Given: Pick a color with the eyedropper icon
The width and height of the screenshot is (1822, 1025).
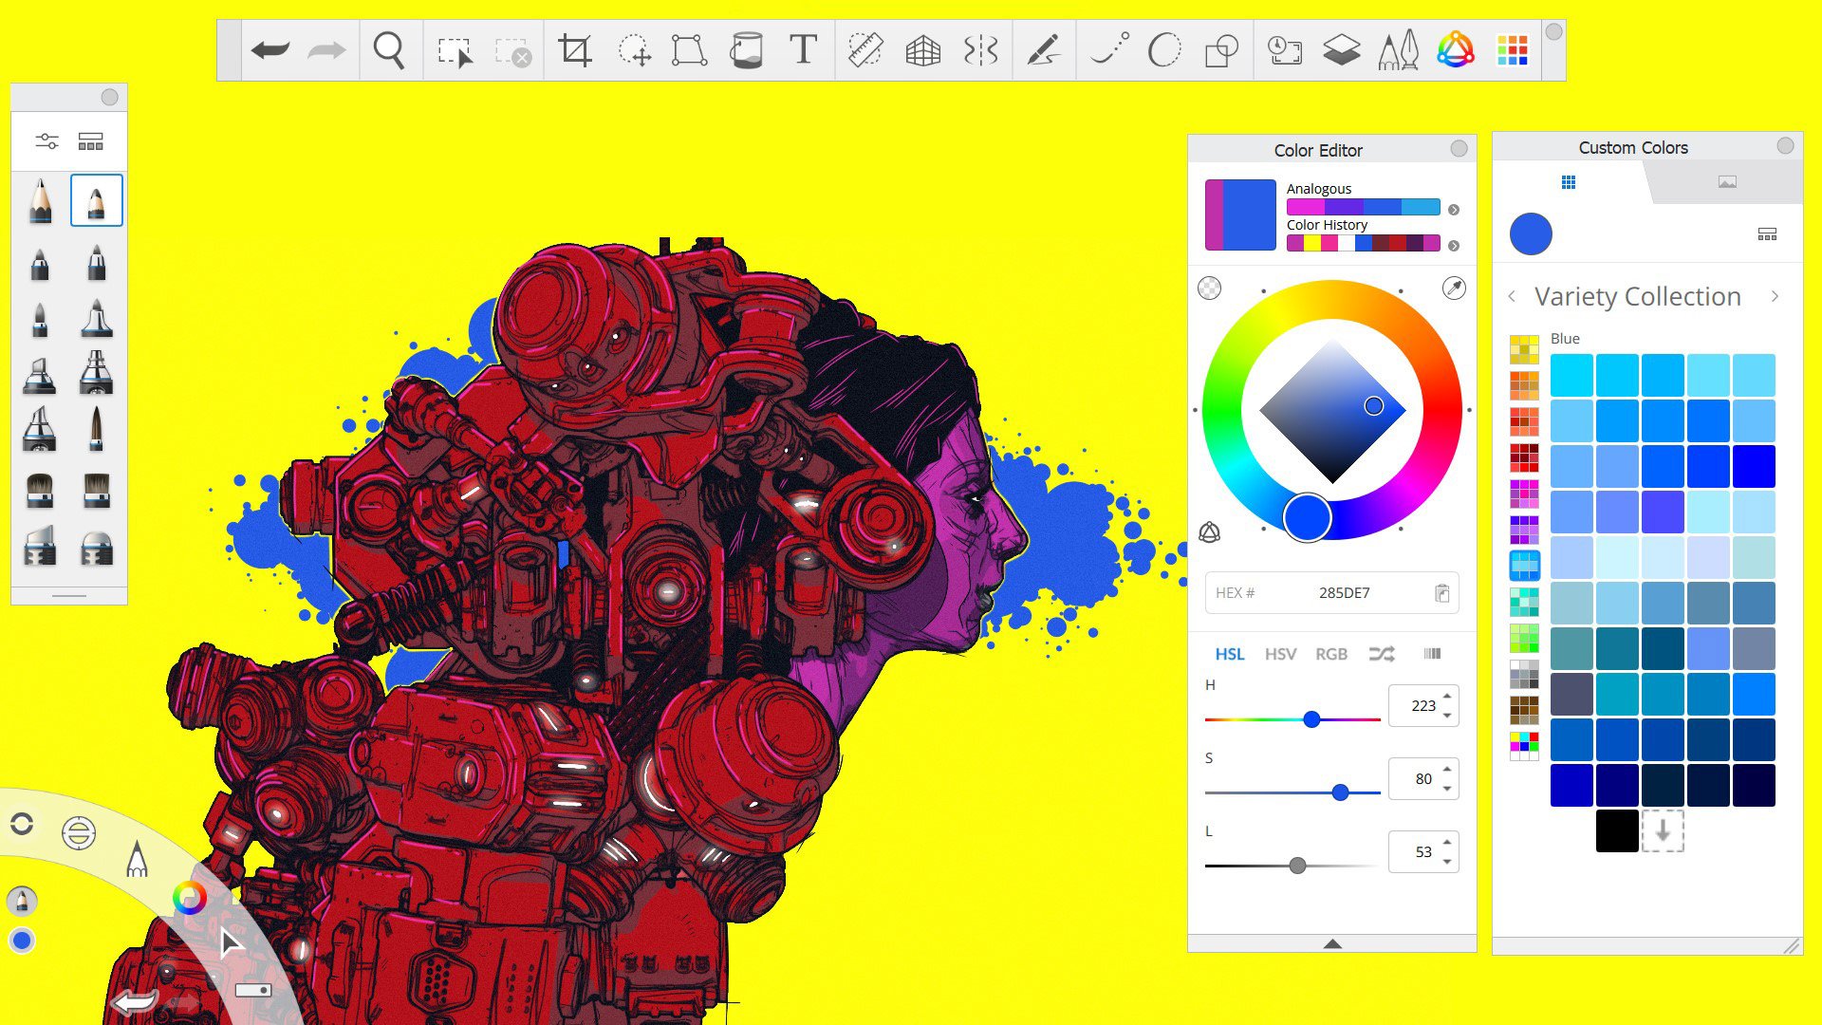Looking at the screenshot, I should (x=1453, y=289).
